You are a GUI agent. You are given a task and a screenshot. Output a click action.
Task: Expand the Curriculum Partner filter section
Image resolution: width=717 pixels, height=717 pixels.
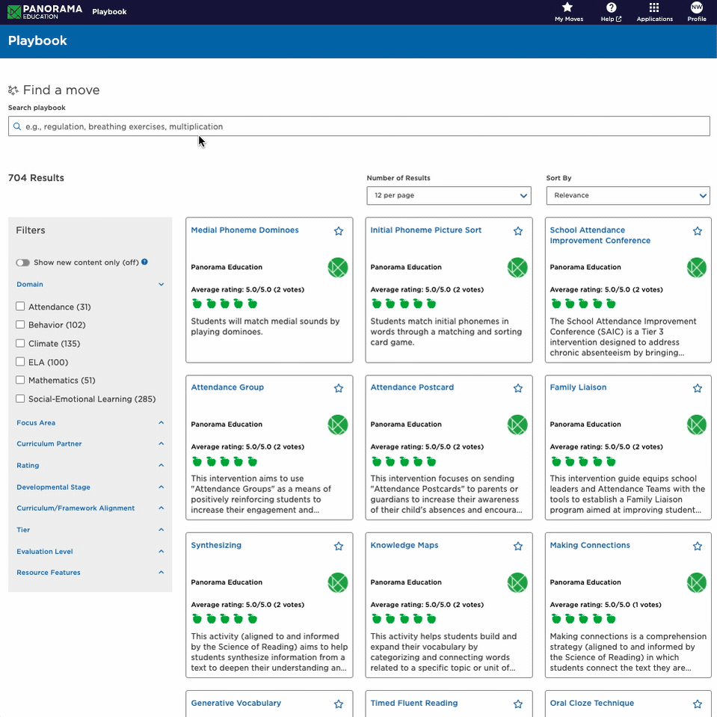(90, 444)
